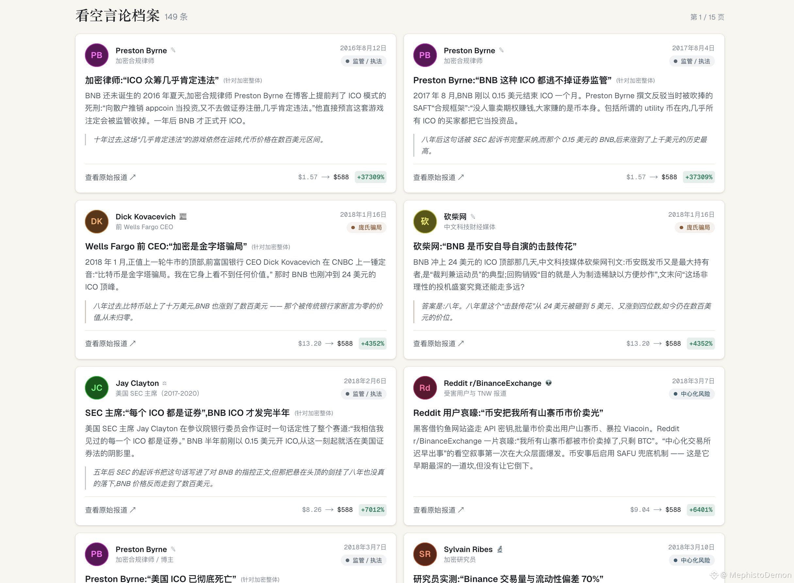Click the 149 条 count beside the heading
794x583 pixels.
tap(176, 17)
